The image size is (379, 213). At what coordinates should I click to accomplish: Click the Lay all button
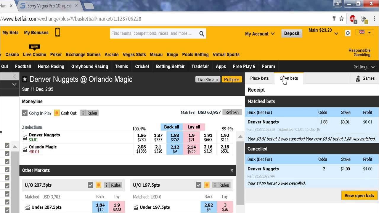click(194, 127)
